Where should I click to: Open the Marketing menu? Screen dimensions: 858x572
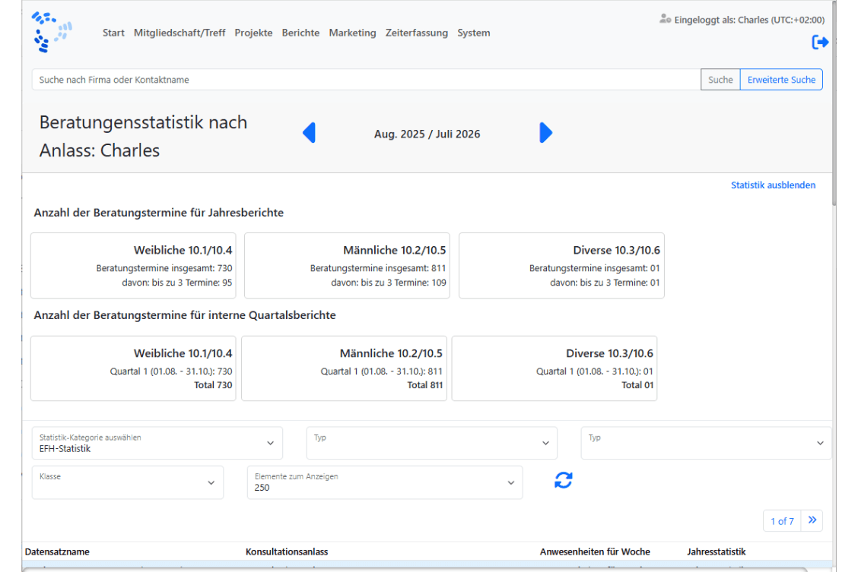(x=352, y=33)
